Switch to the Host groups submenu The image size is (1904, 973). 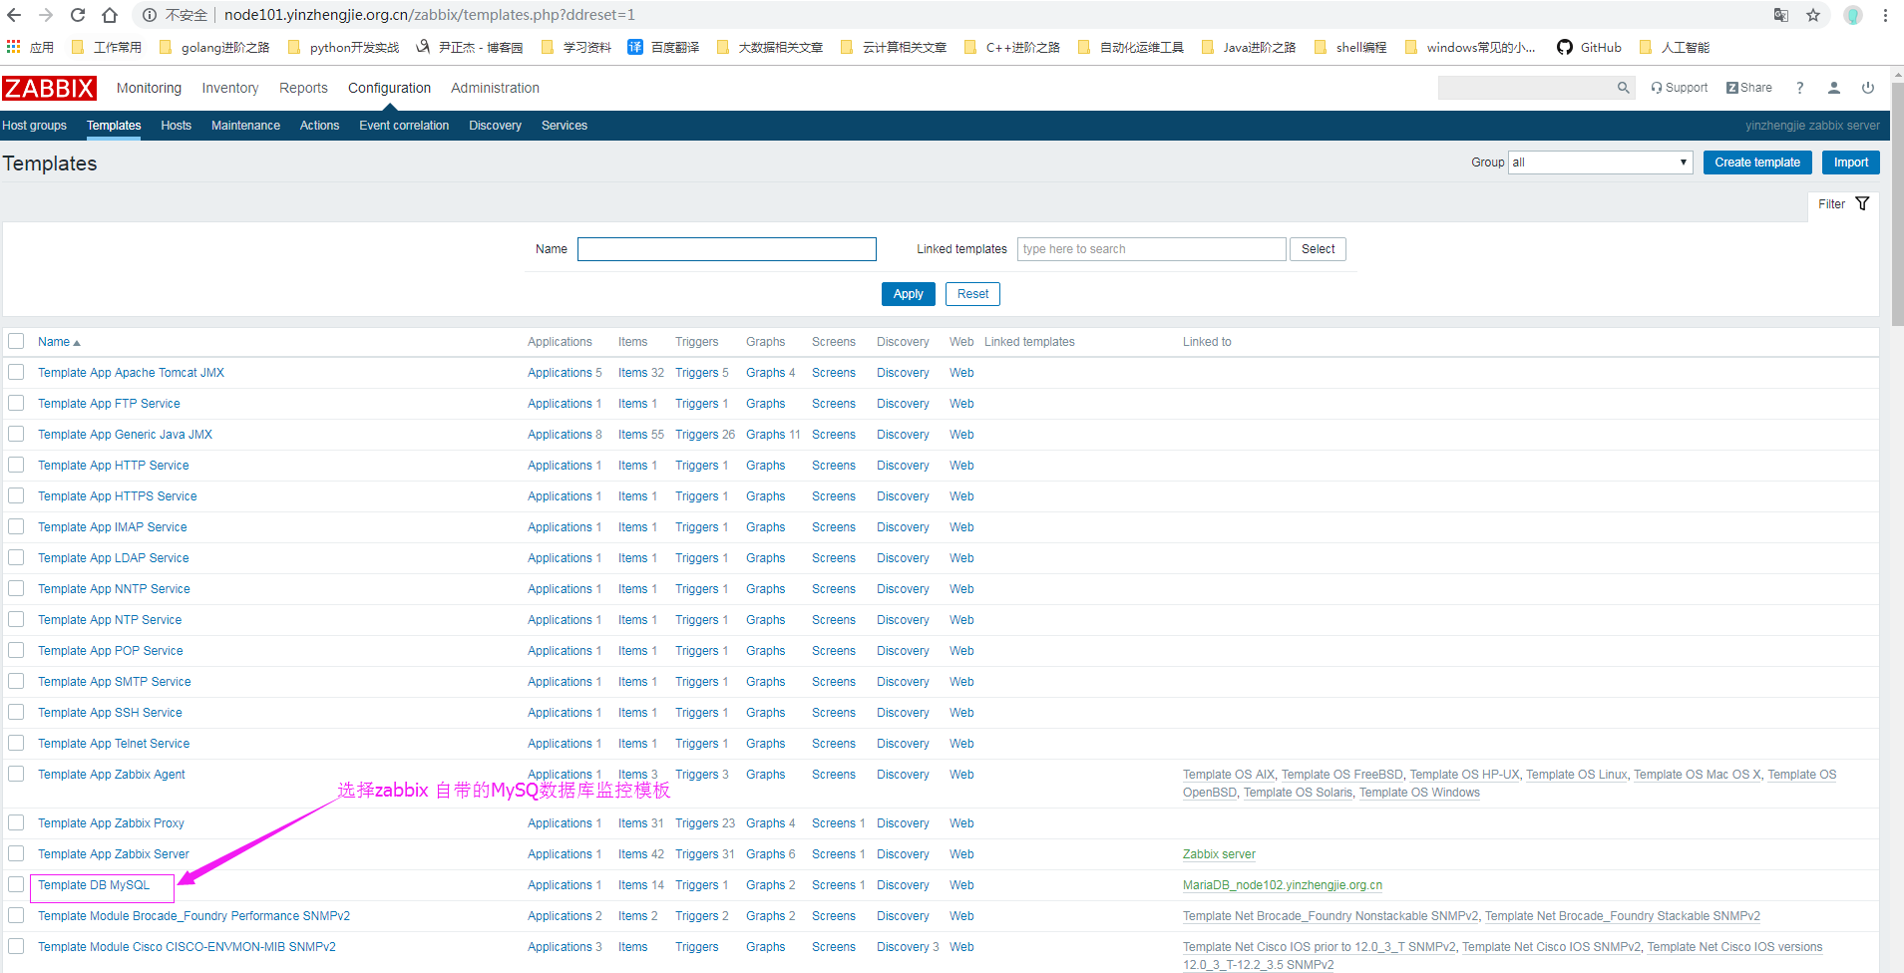pyautogui.click(x=34, y=126)
